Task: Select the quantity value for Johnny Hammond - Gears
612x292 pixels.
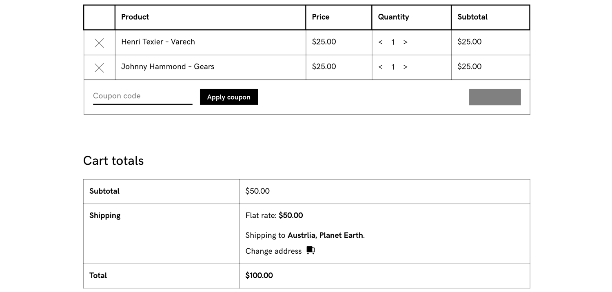Action: point(393,67)
